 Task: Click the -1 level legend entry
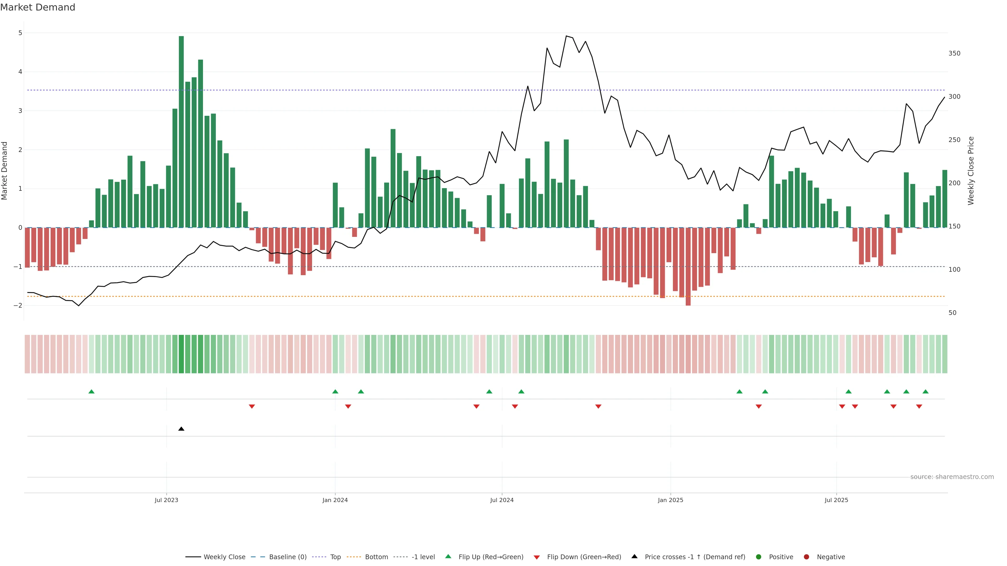coord(423,557)
